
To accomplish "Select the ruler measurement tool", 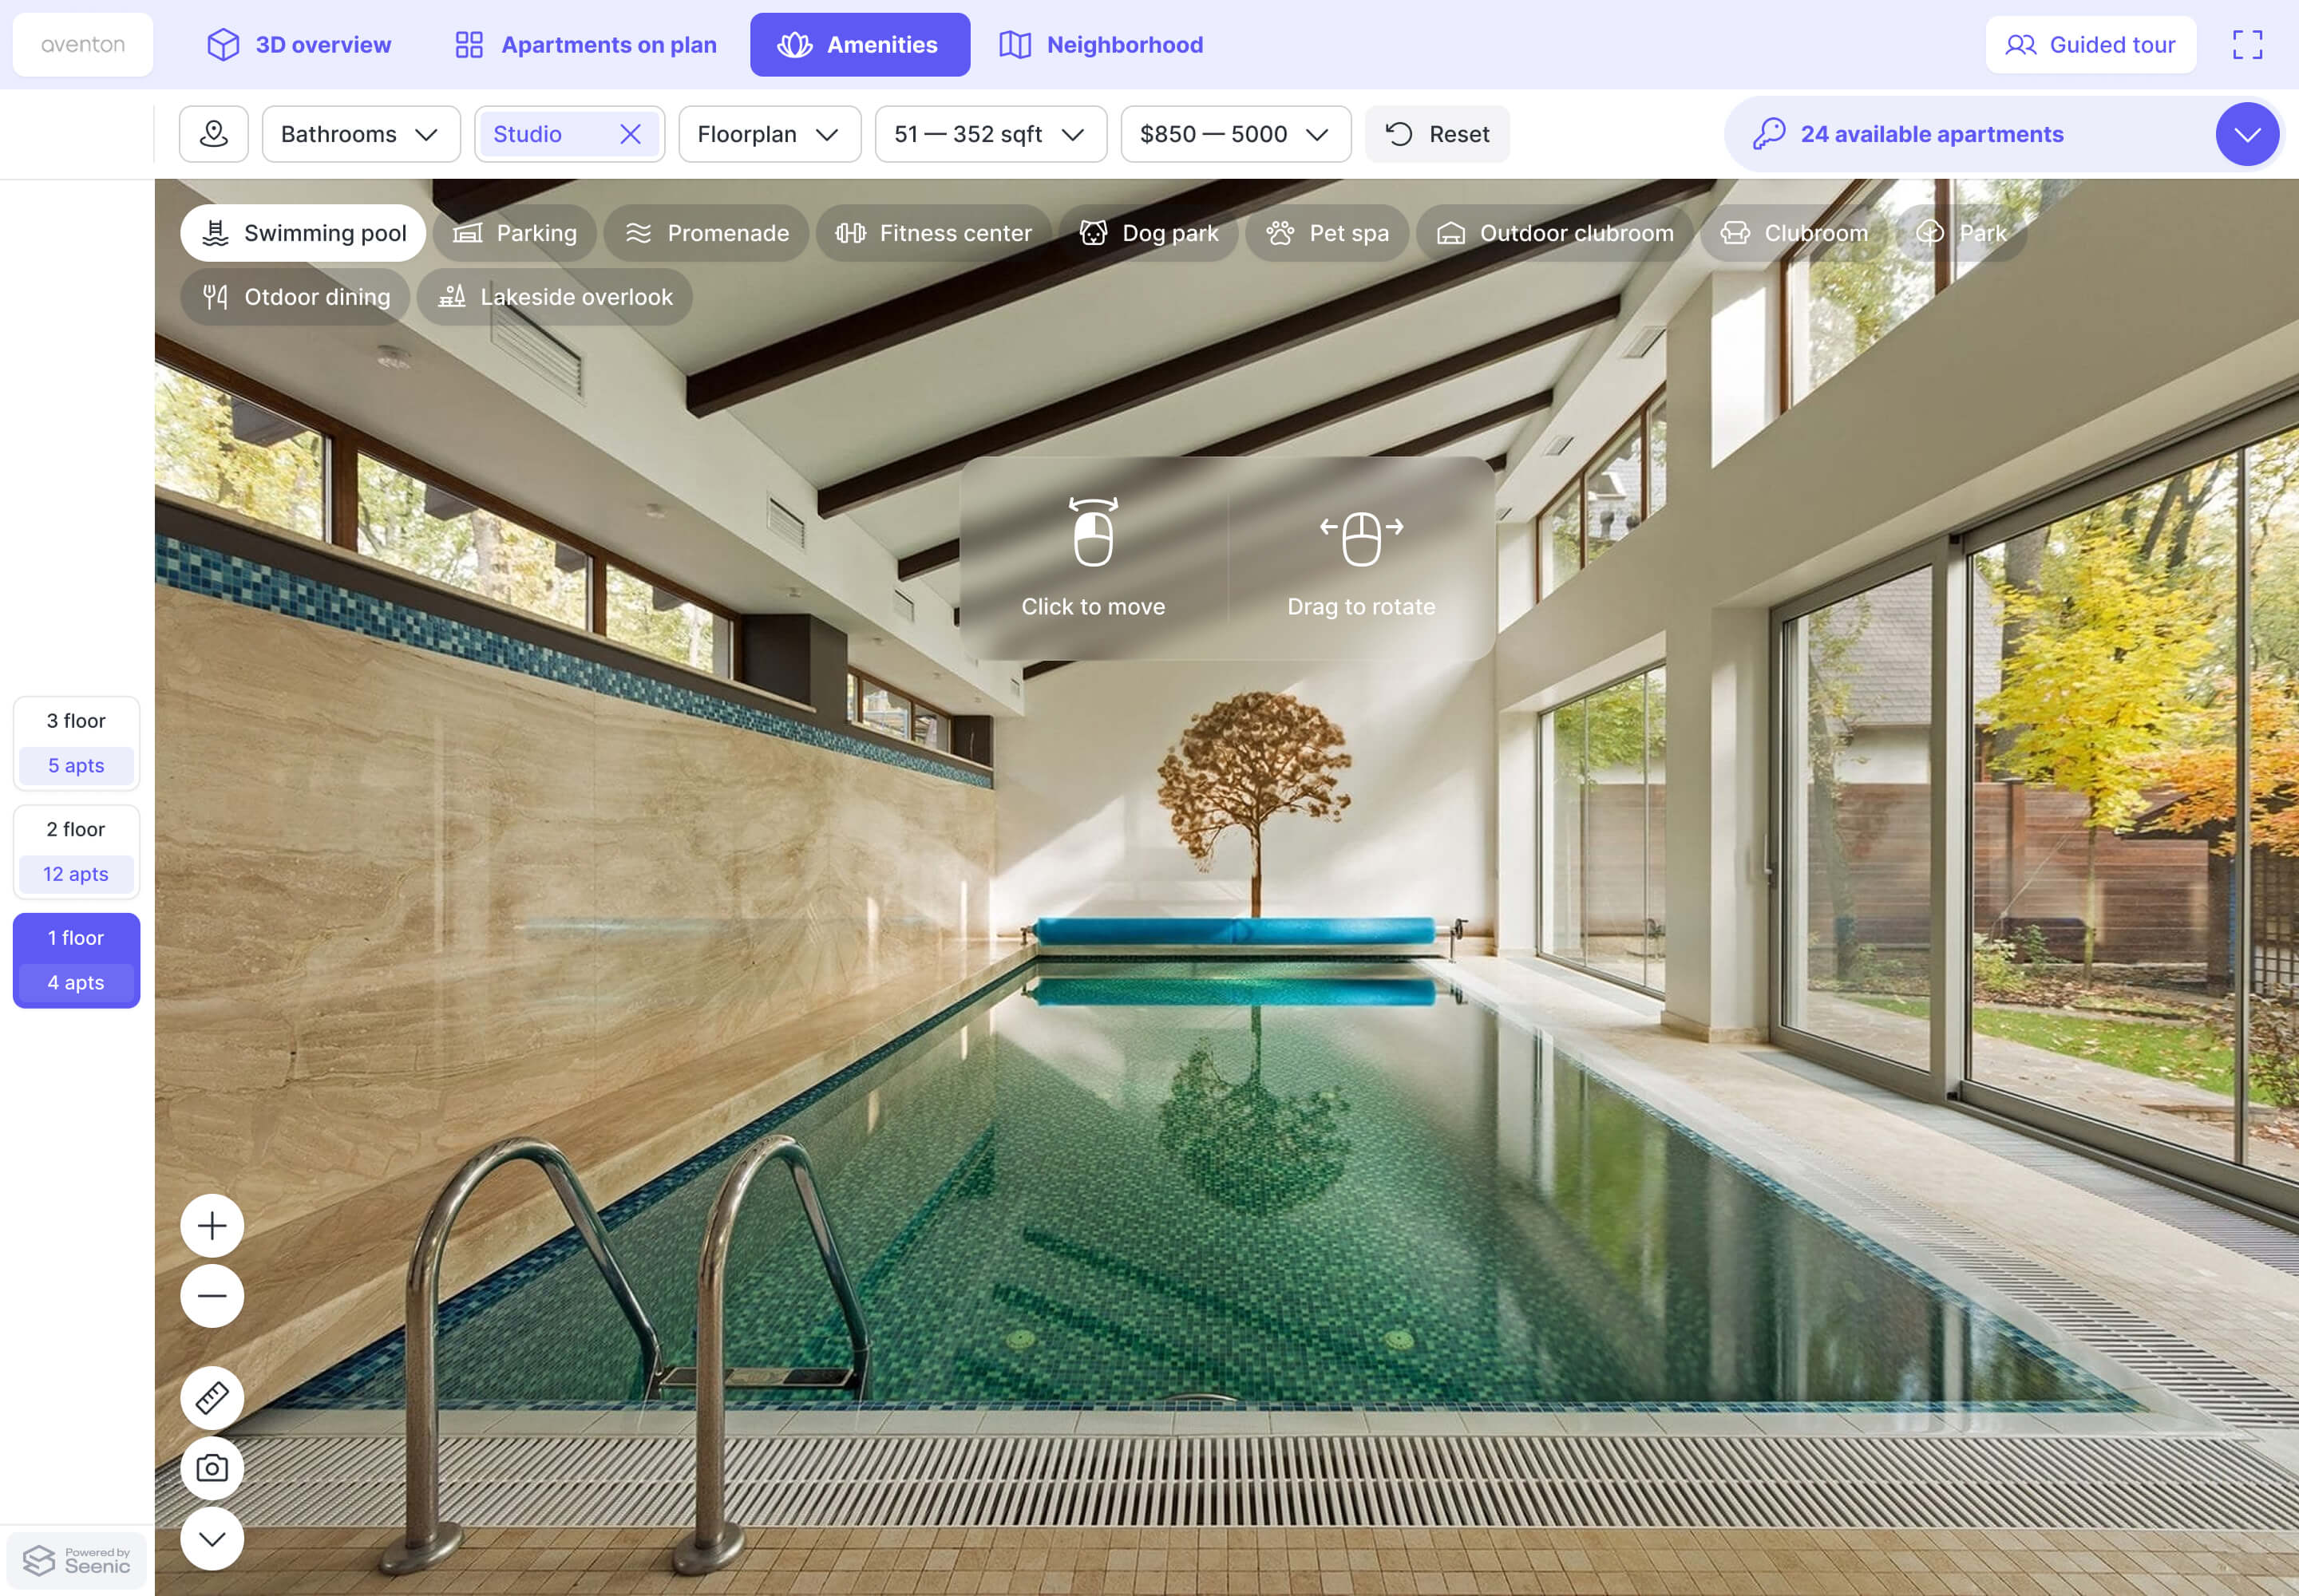I will [x=212, y=1397].
